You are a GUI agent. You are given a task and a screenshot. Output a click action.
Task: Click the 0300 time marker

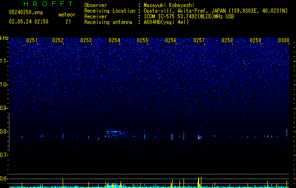pos(284,40)
